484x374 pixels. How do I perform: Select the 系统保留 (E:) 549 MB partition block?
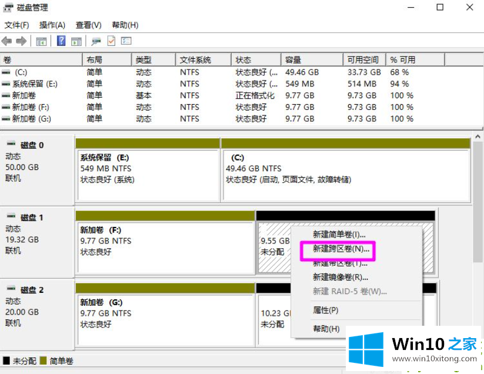coord(148,170)
